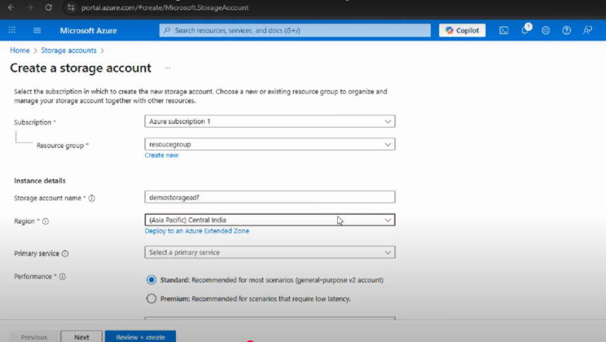Click the search resources box

pos(295,30)
